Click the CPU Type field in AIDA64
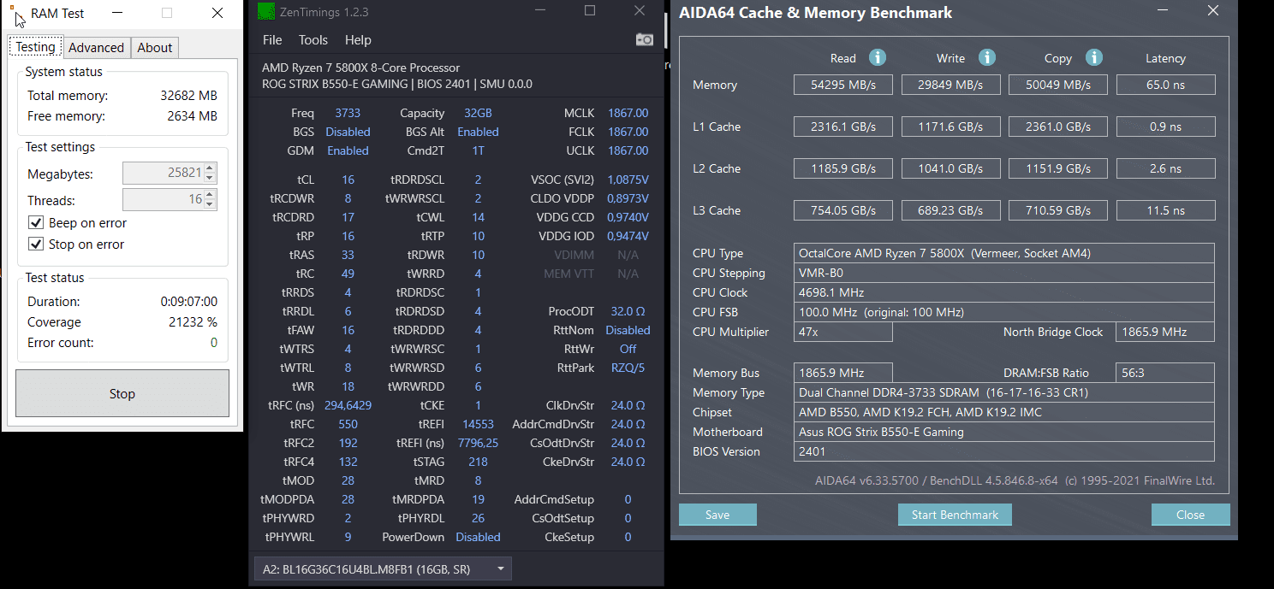Image resolution: width=1274 pixels, height=589 pixels. click(x=1004, y=253)
